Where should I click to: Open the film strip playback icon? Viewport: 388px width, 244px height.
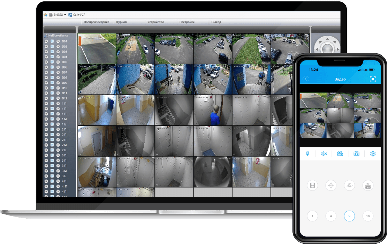[312, 185]
